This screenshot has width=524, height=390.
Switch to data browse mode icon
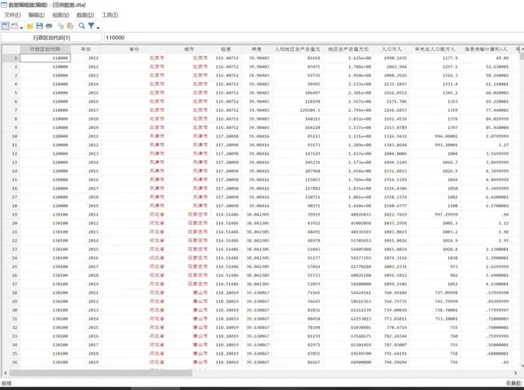(x=15, y=26)
